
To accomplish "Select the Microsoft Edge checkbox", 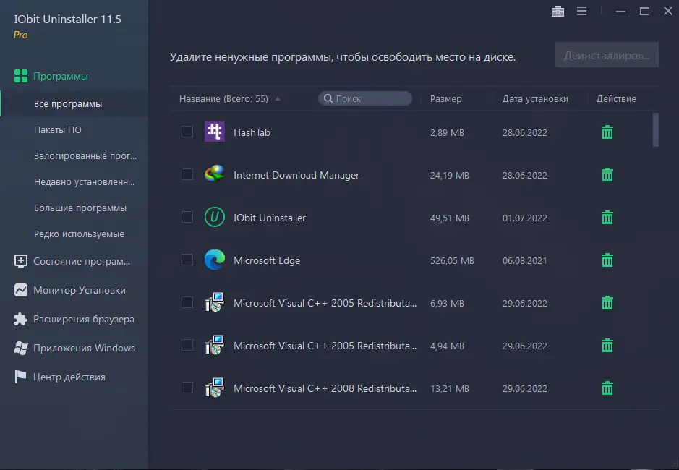I will (187, 260).
